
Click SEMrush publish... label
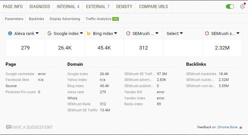pos(139,86)
